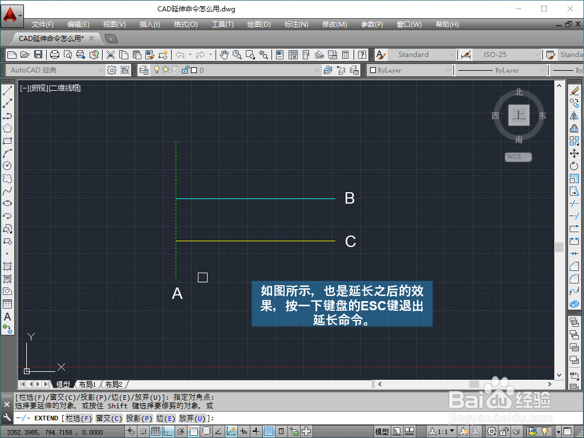Viewport: 584px width, 438px height.
Task: Open the undo history dropdown arrow
Action: point(190,55)
